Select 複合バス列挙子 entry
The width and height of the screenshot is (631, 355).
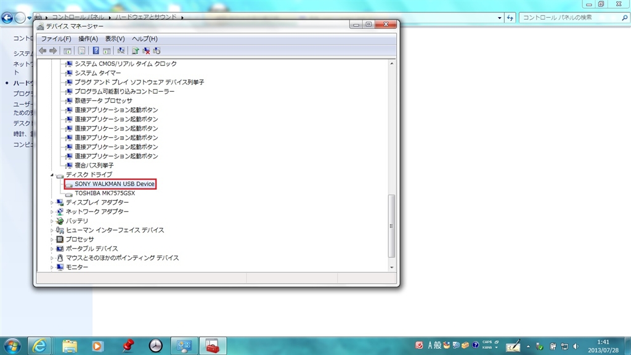[x=94, y=165]
